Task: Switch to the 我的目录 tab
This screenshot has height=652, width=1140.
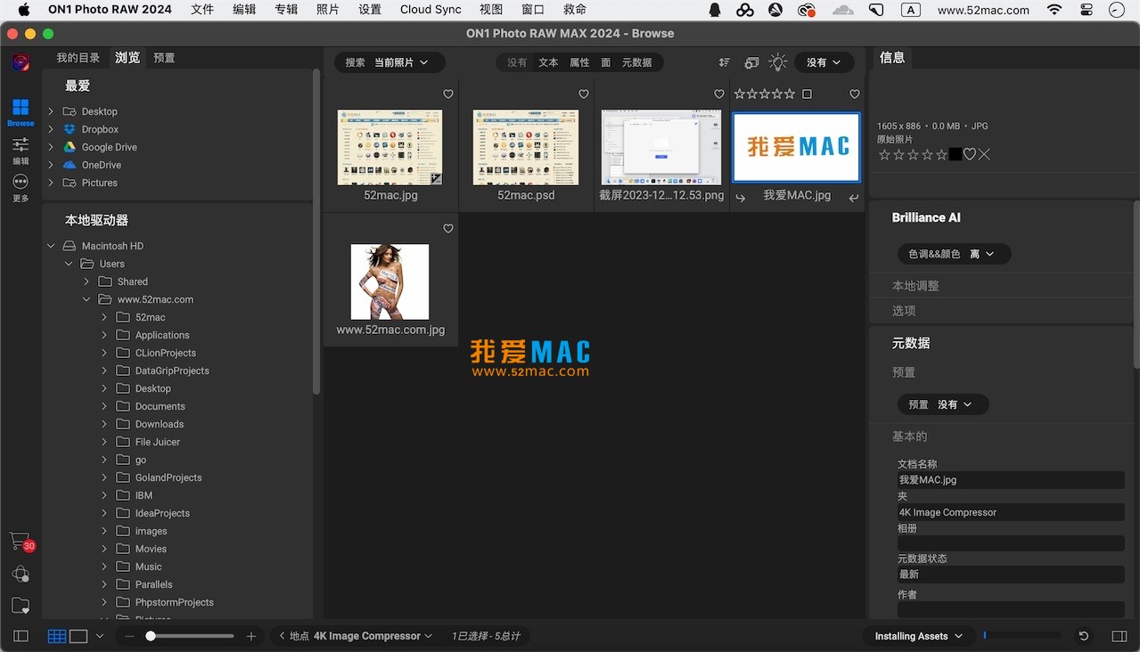Action: pos(78,58)
